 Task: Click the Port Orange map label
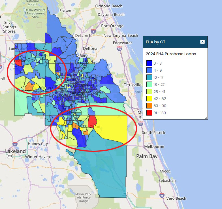(x=112, y=26)
